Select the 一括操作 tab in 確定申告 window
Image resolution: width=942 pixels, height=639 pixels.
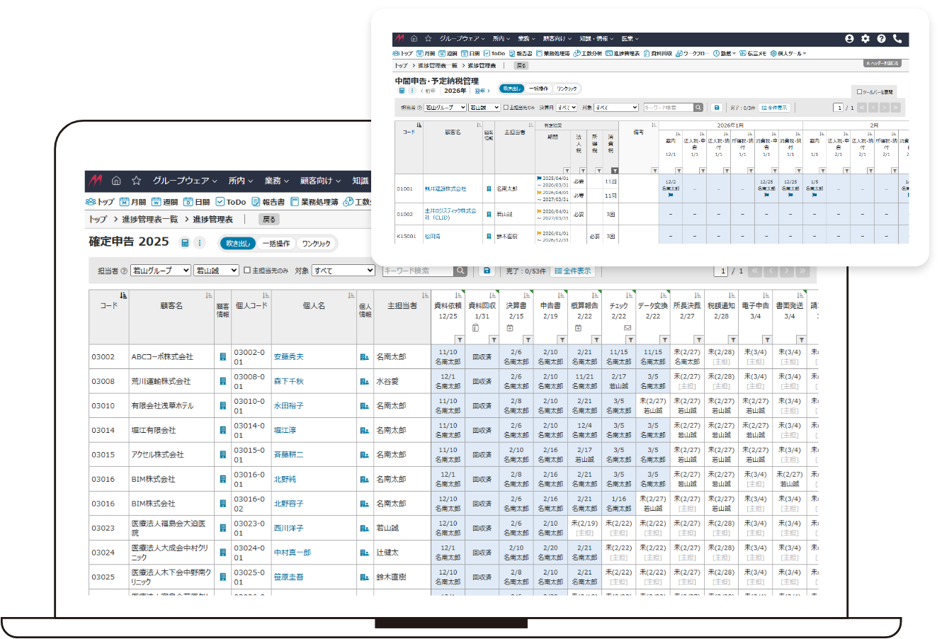click(x=276, y=244)
